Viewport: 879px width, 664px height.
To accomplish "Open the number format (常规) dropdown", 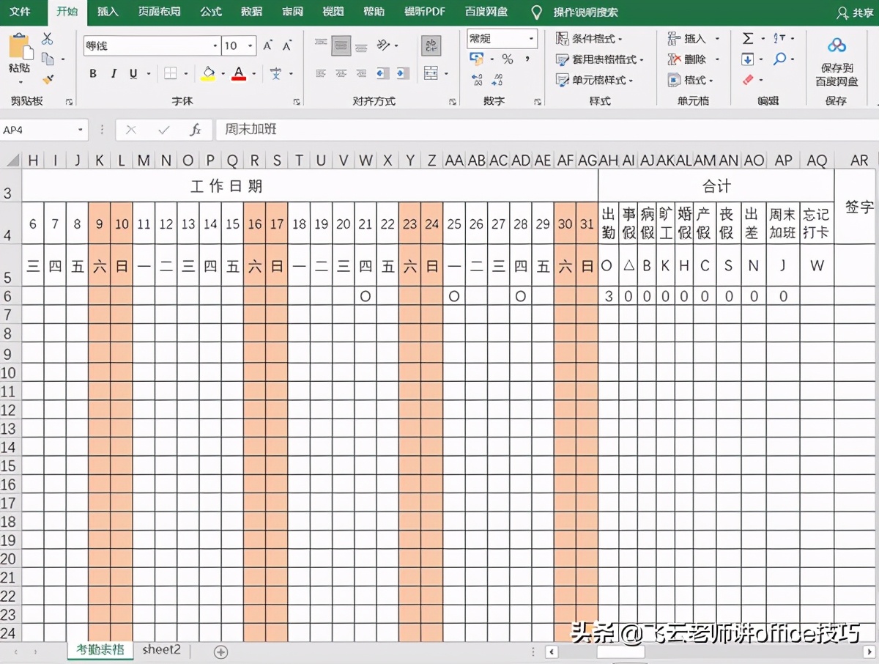I will pyautogui.click(x=531, y=39).
